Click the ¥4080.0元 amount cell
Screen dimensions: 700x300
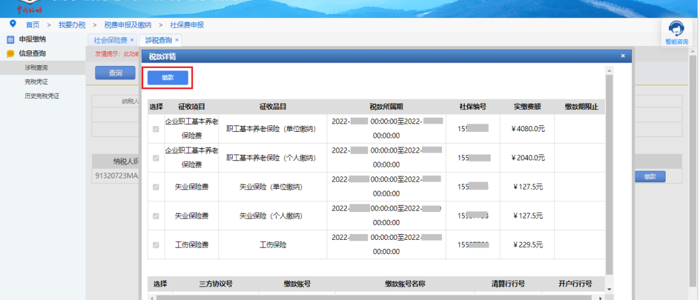coord(527,129)
